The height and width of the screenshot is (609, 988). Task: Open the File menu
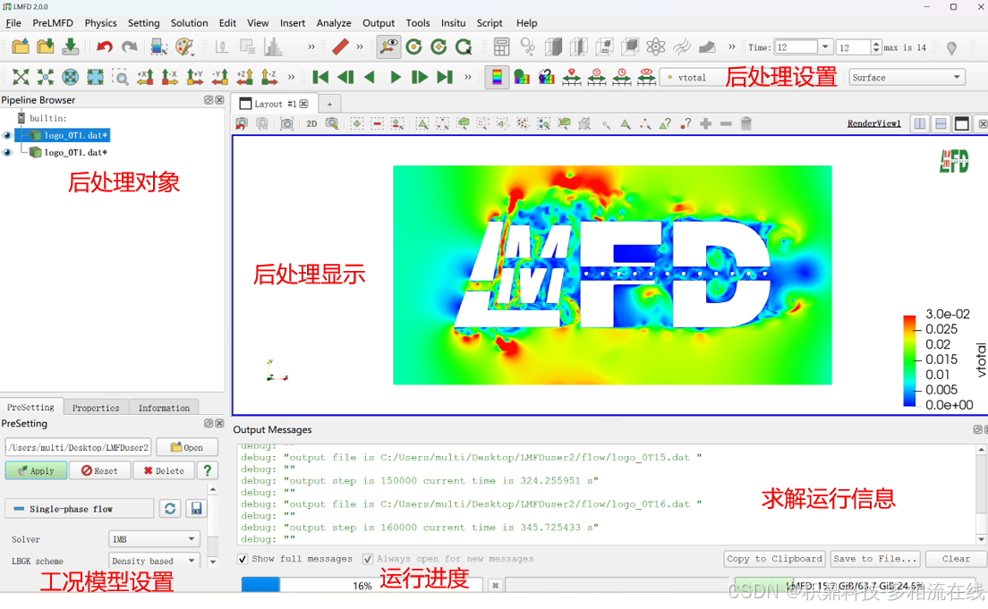(x=13, y=22)
